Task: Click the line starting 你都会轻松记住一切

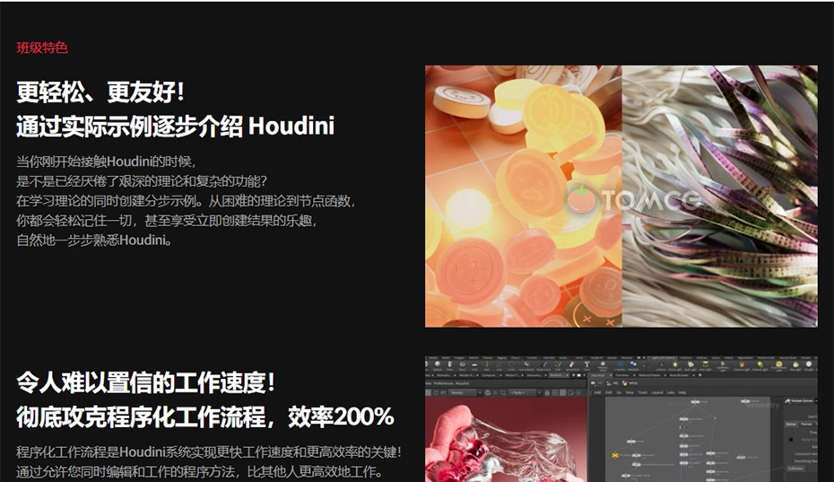Action: 167,221
